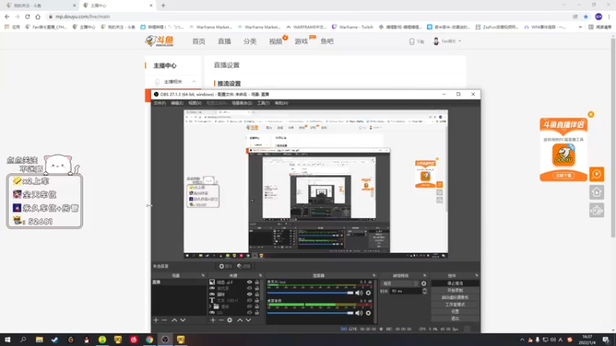Open 文件(F) menu in OBS
The image size is (616, 346).
point(159,103)
